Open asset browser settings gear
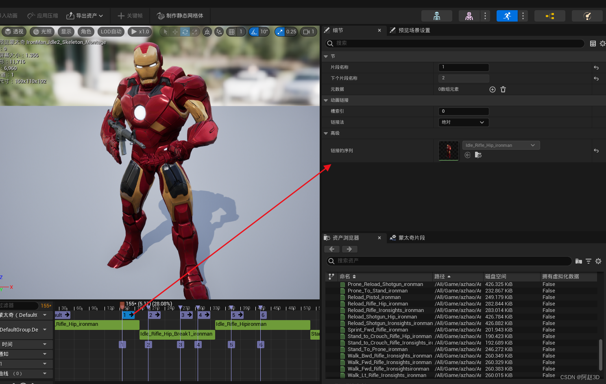The height and width of the screenshot is (384, 606). click(598, 261)
